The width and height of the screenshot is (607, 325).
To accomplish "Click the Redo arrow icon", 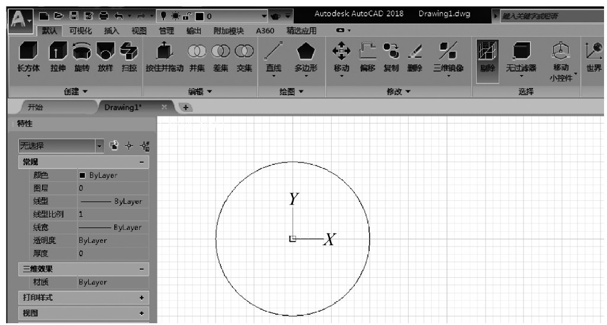I will tap(141, 16).
